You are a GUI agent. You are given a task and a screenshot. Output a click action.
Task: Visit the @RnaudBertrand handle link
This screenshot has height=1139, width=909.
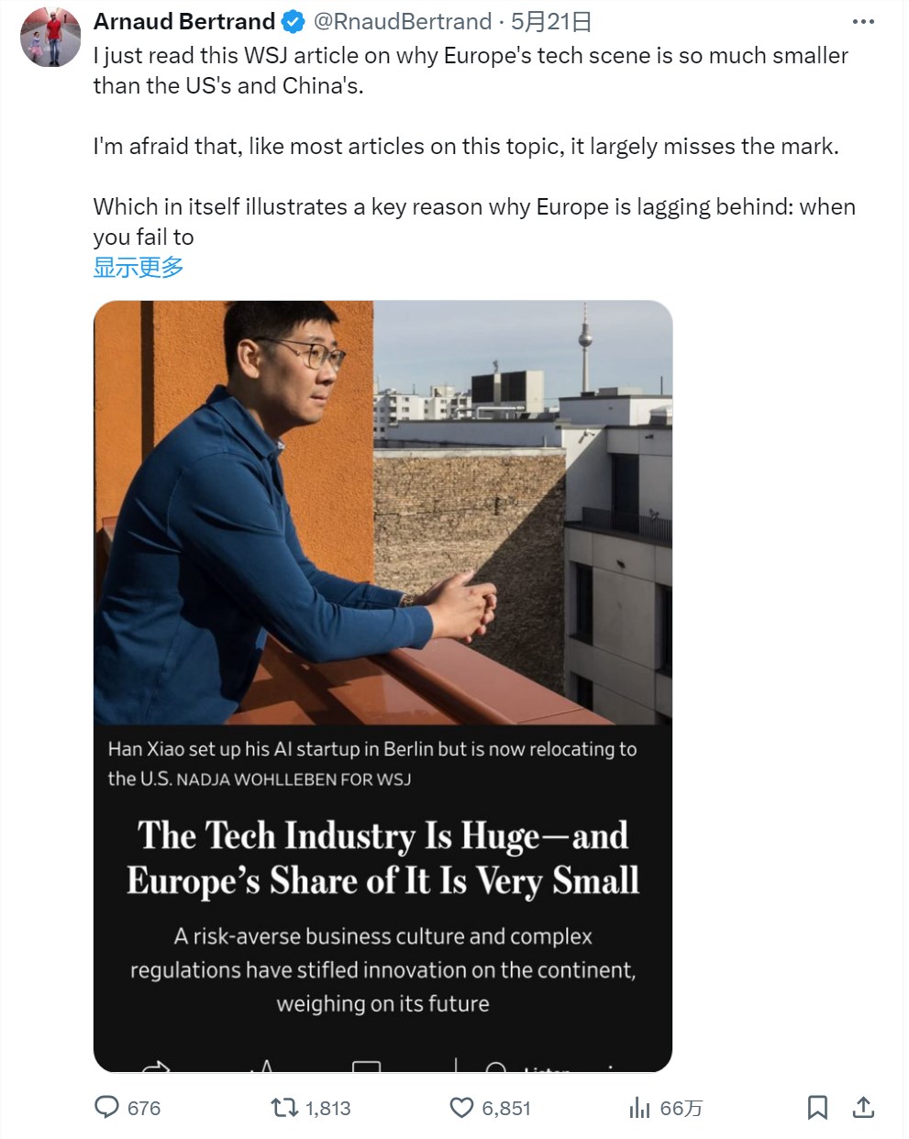click(403, 21)
